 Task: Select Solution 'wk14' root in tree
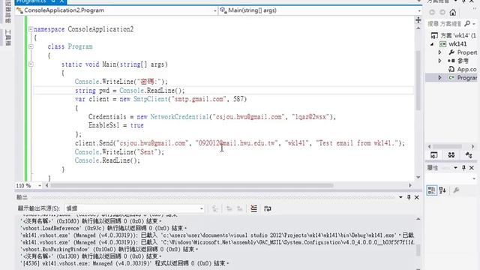(x=453, y=35)
